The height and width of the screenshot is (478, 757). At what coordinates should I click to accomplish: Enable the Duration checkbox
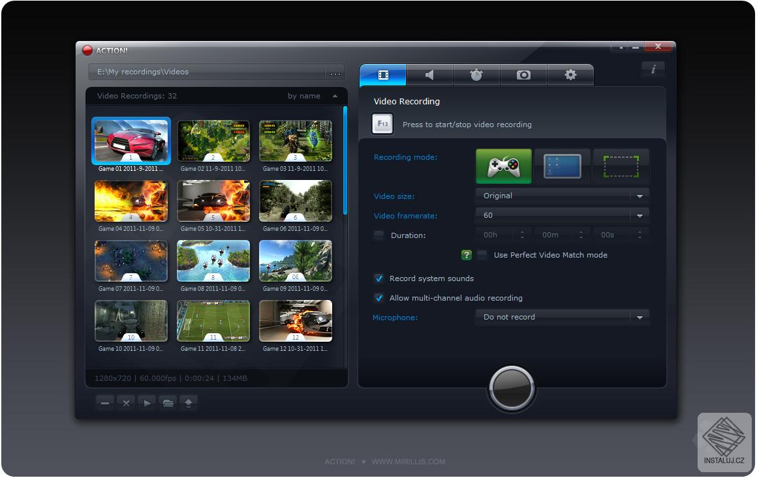pyautogui.click(x=379, y=235)
